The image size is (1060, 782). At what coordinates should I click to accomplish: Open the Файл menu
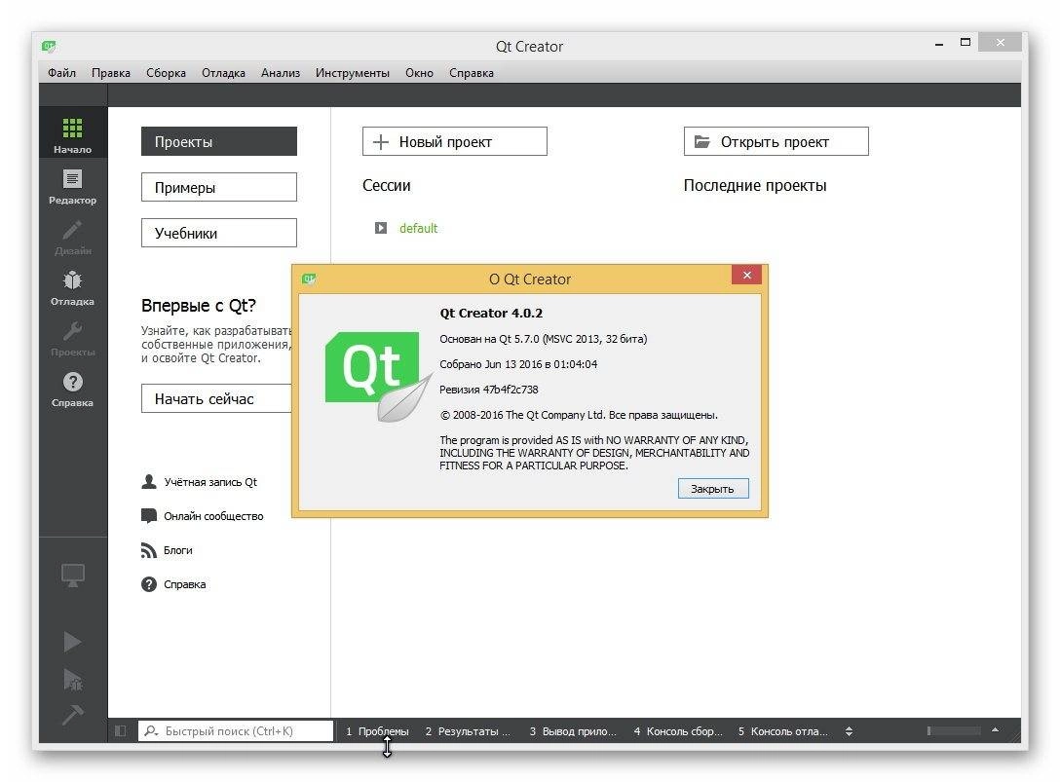tap(61, 73)
